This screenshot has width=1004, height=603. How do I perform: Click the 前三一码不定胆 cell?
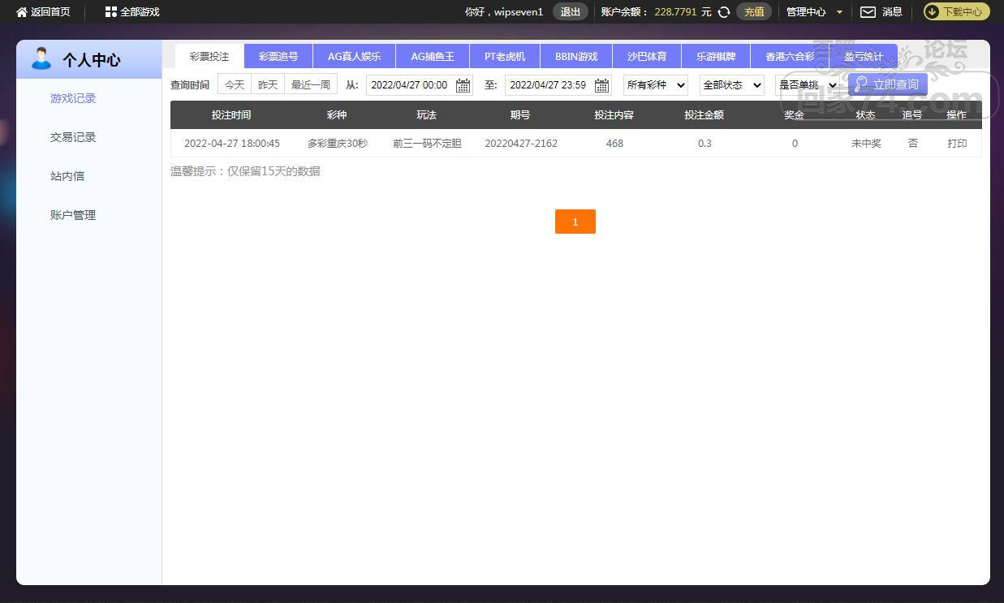[427, 144]
